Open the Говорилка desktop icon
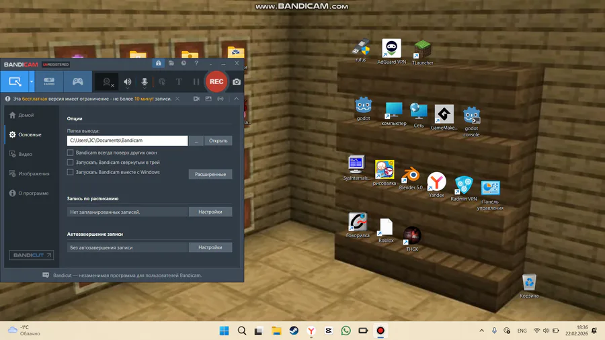This screenshot has height=340, width=605. coord(358,225)
